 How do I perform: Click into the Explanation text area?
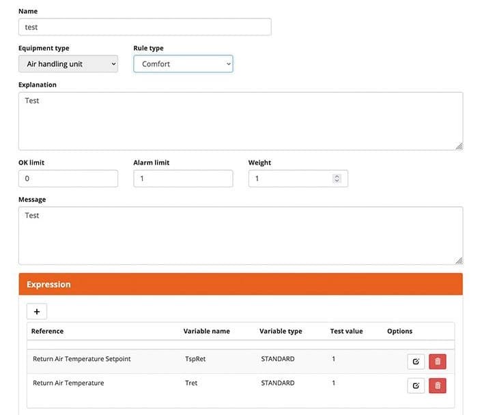tap(241, 121)
